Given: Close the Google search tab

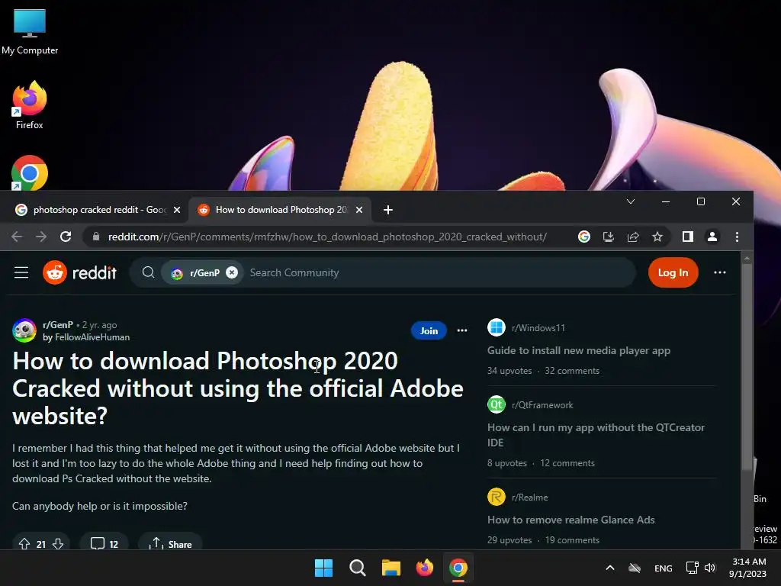Looking at the screenshot, I should (x=177, y=210).
